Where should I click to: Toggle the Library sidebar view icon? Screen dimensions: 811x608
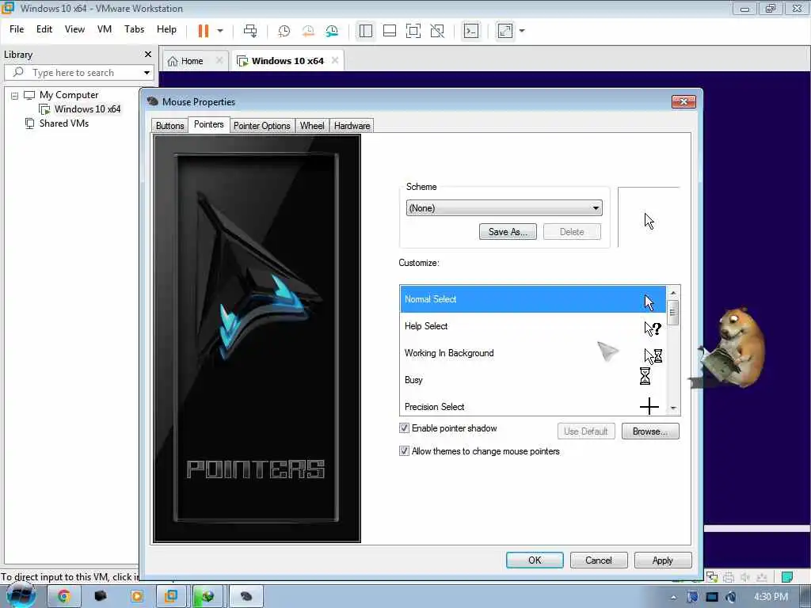366,31
